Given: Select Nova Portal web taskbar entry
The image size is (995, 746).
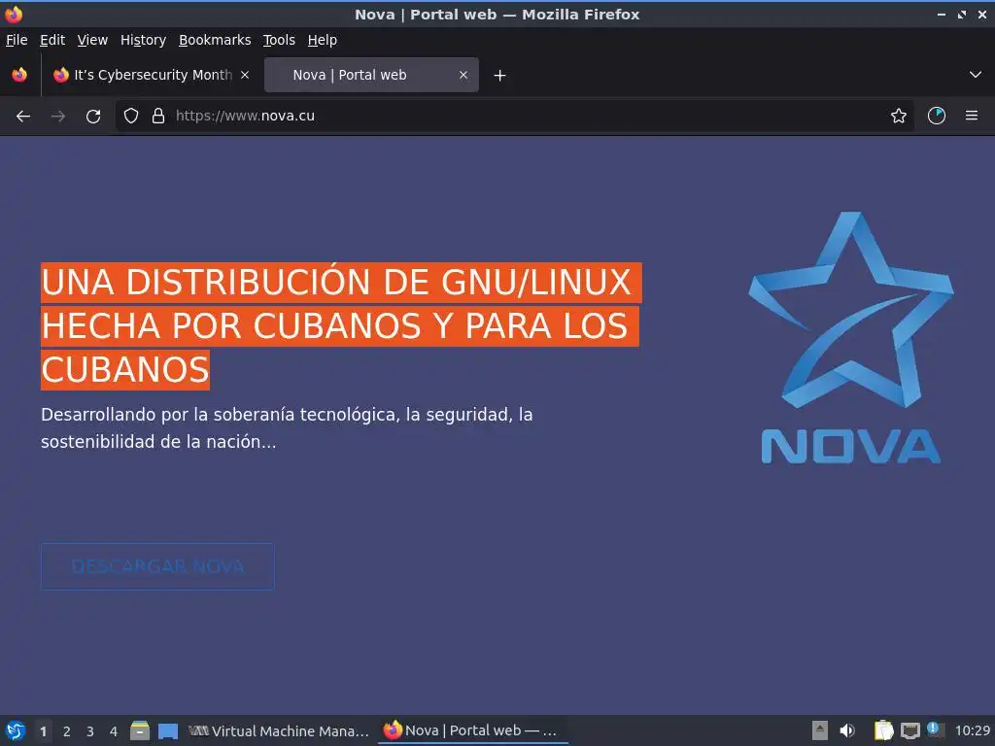Looking at the screenshot, I should coord(473,730).
